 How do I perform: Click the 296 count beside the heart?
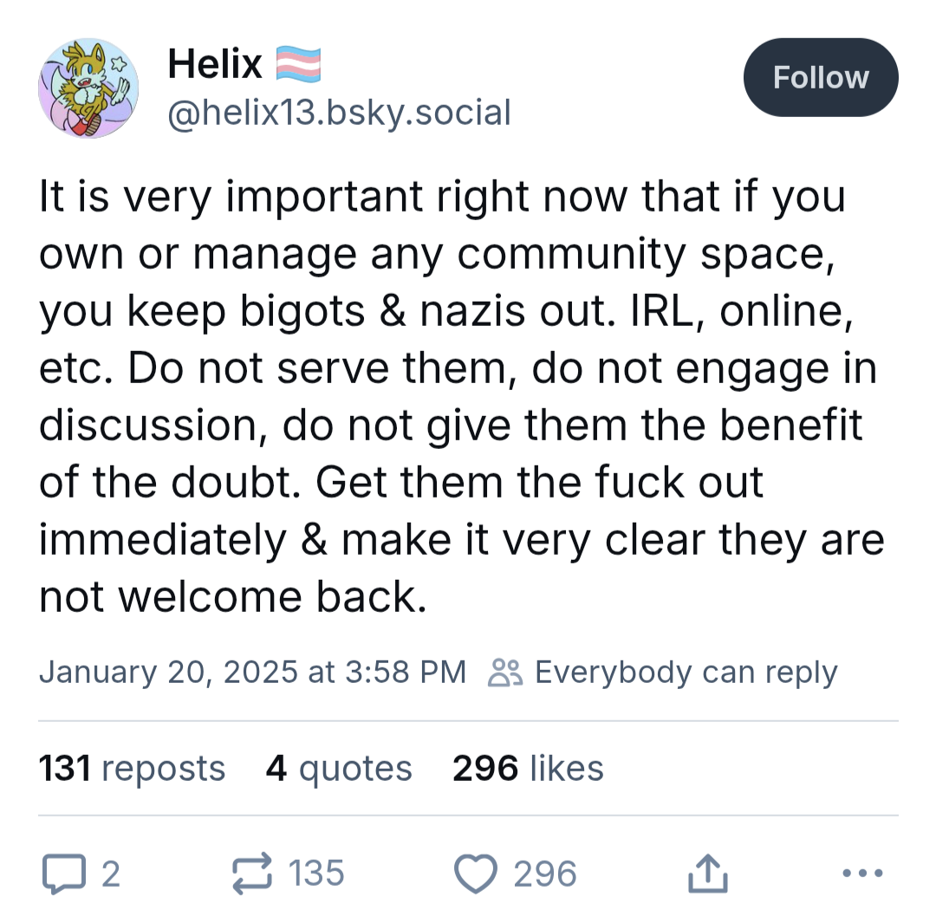pyautogui.click(x=544, y=874)
